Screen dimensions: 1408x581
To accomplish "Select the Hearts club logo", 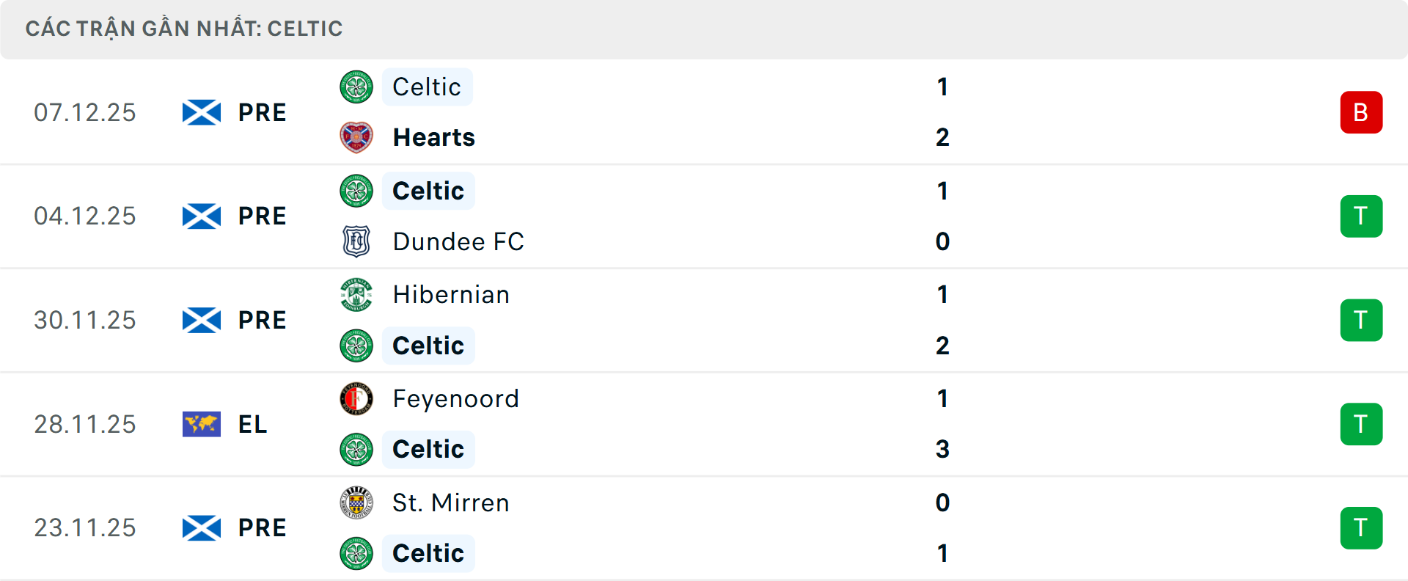I will pos(356,137).
